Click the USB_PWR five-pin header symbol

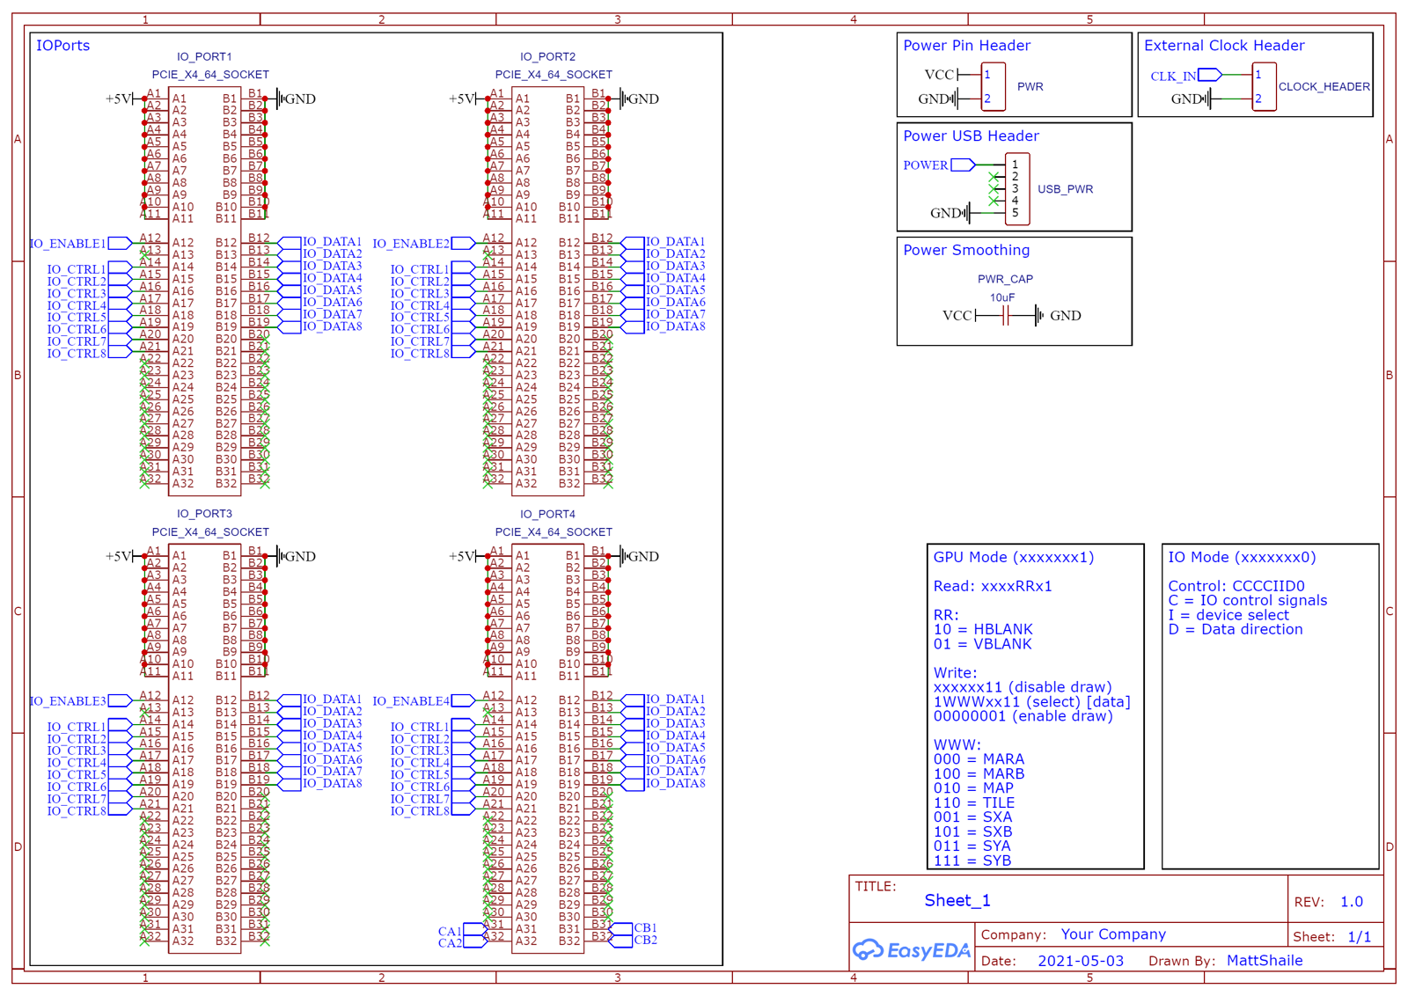tap(1017, 189)
